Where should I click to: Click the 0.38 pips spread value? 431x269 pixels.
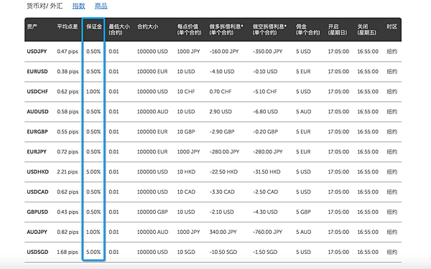pyautogui.click(x=68, y=71)
